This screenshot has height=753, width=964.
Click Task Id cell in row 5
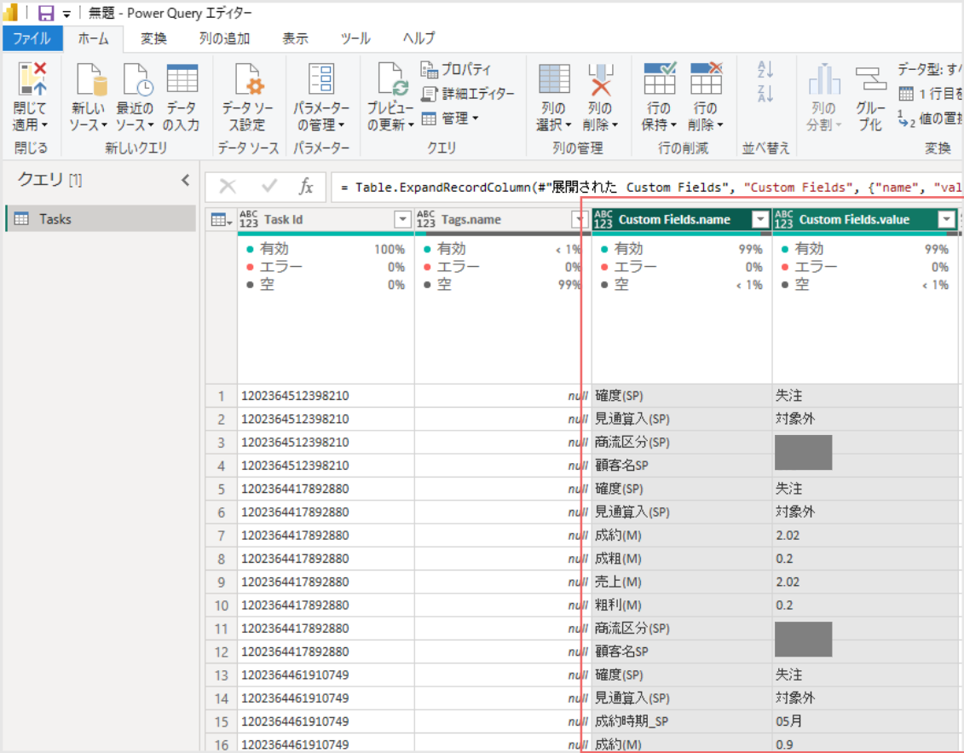click(326, 489)
